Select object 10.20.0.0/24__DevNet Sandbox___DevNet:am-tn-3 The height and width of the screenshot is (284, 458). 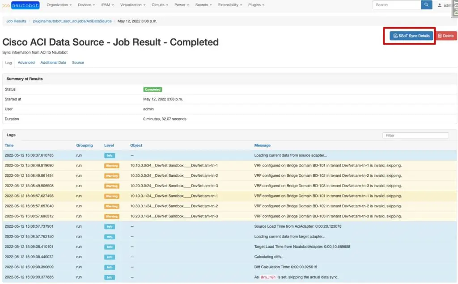click(x=174, y=185)
